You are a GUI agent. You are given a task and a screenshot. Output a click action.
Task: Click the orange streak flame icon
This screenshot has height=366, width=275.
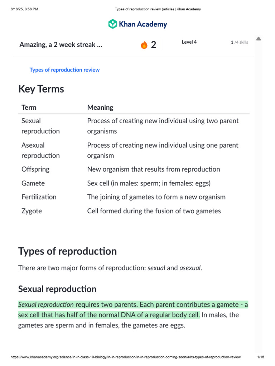point(144,45)
